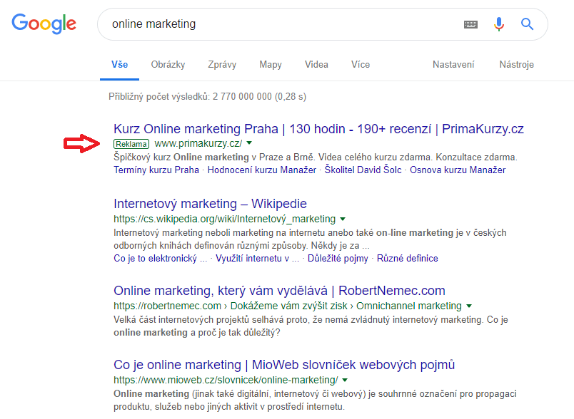The height and width of the screenshot is (419, 574).
Task: Expand dropdown arrow next to www.primakurzy.cz
Action: coord(249,143)
